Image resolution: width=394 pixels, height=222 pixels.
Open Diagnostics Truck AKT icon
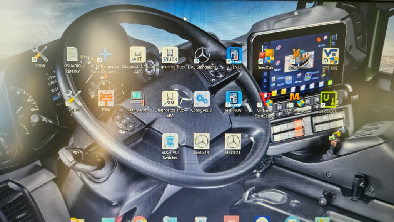(137, 55)
